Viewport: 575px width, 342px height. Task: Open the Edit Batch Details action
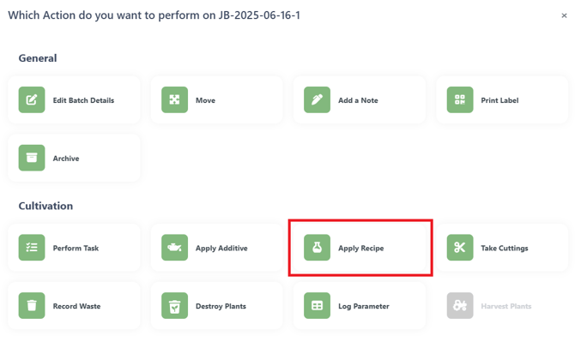point(74,100)
